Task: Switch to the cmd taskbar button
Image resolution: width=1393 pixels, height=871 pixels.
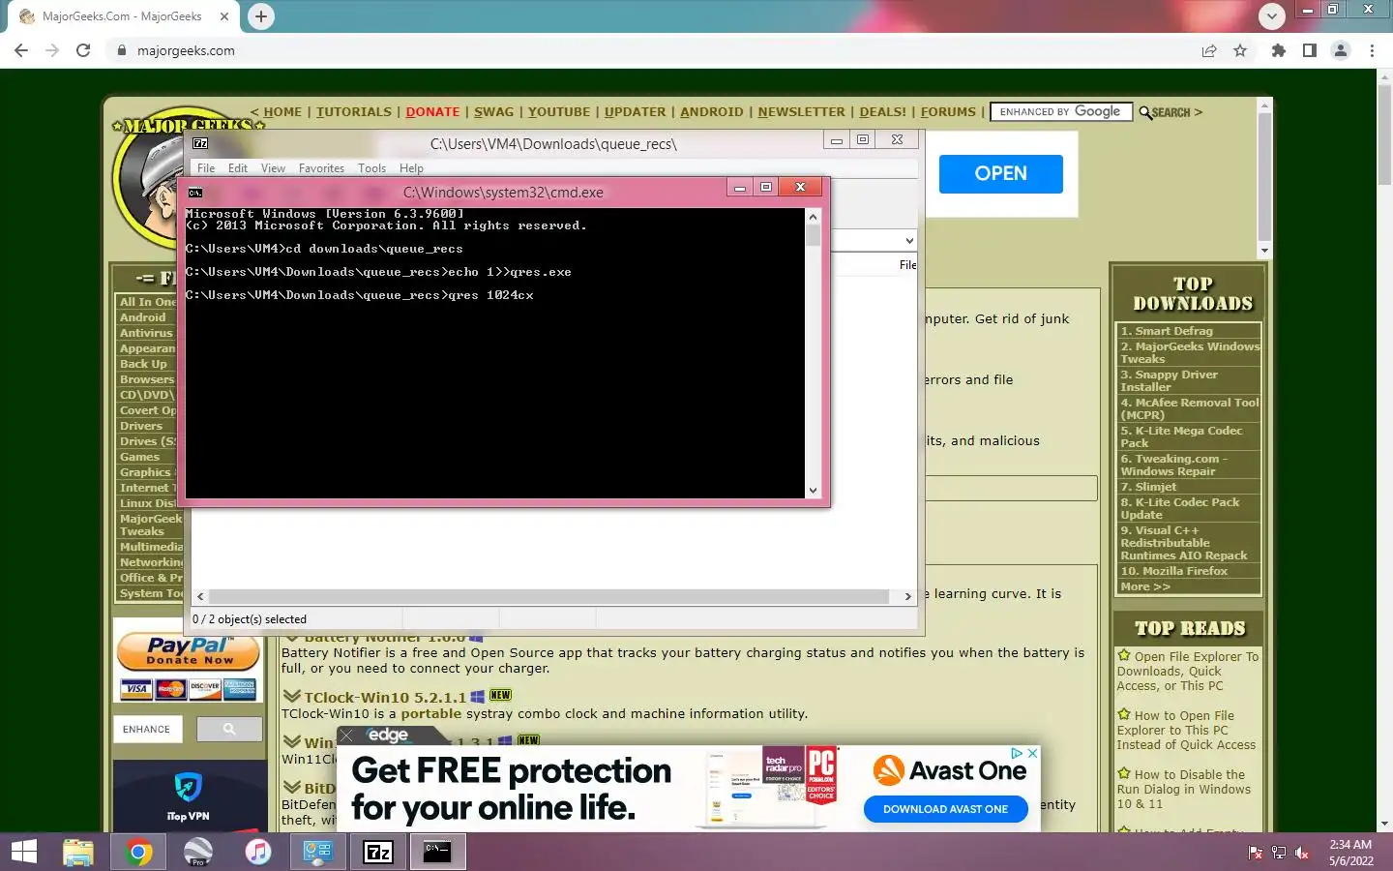Action: click(438, 852)
